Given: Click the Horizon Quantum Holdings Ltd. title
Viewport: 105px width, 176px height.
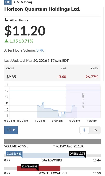Looking at the screenshot, I should coord(42,9).
